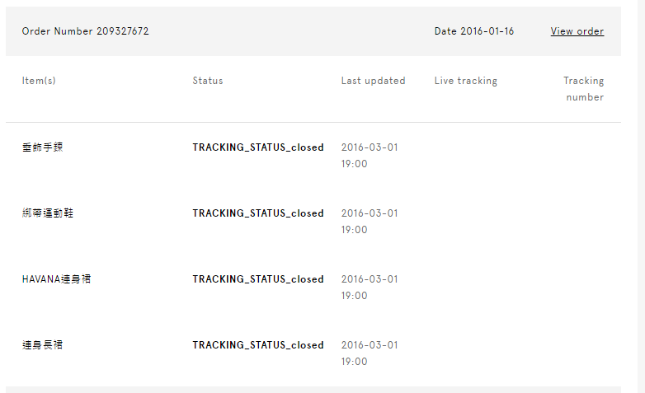Image resolution: width=645 pixels, height=393 pixels.
Task: Select the HAVANA連身裙 item name
Action: coord(56,279)
